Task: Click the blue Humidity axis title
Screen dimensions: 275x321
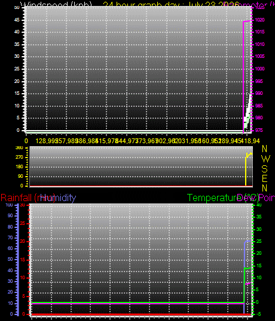Action: (58, 197)
